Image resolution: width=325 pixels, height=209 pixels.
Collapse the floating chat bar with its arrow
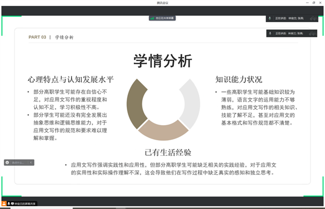click(x=31, y=162)
